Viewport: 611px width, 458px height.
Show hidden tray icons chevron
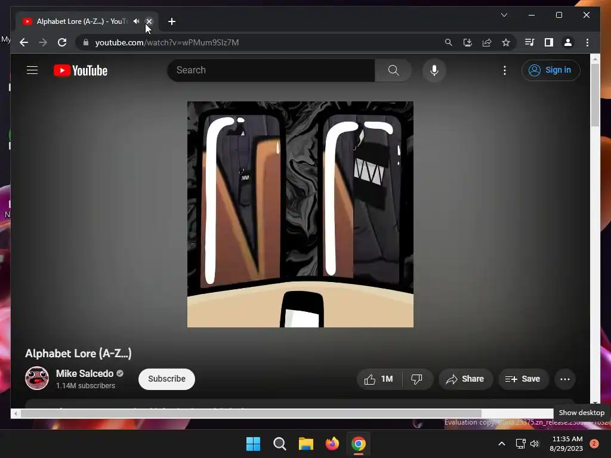(501, 444)
